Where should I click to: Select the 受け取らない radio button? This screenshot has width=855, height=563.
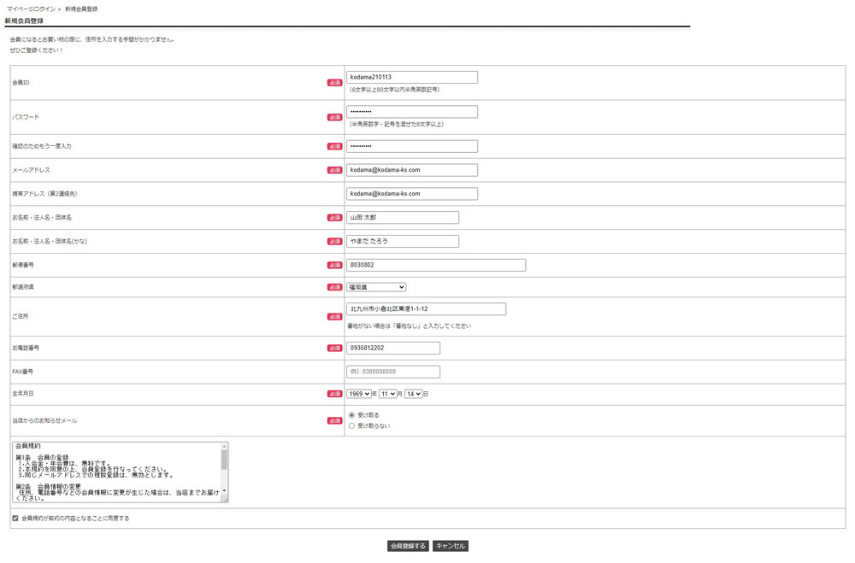click(x=351, y=425)
